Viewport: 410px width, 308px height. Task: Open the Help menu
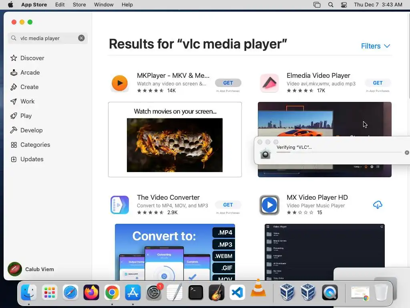(x=127, y=5)
